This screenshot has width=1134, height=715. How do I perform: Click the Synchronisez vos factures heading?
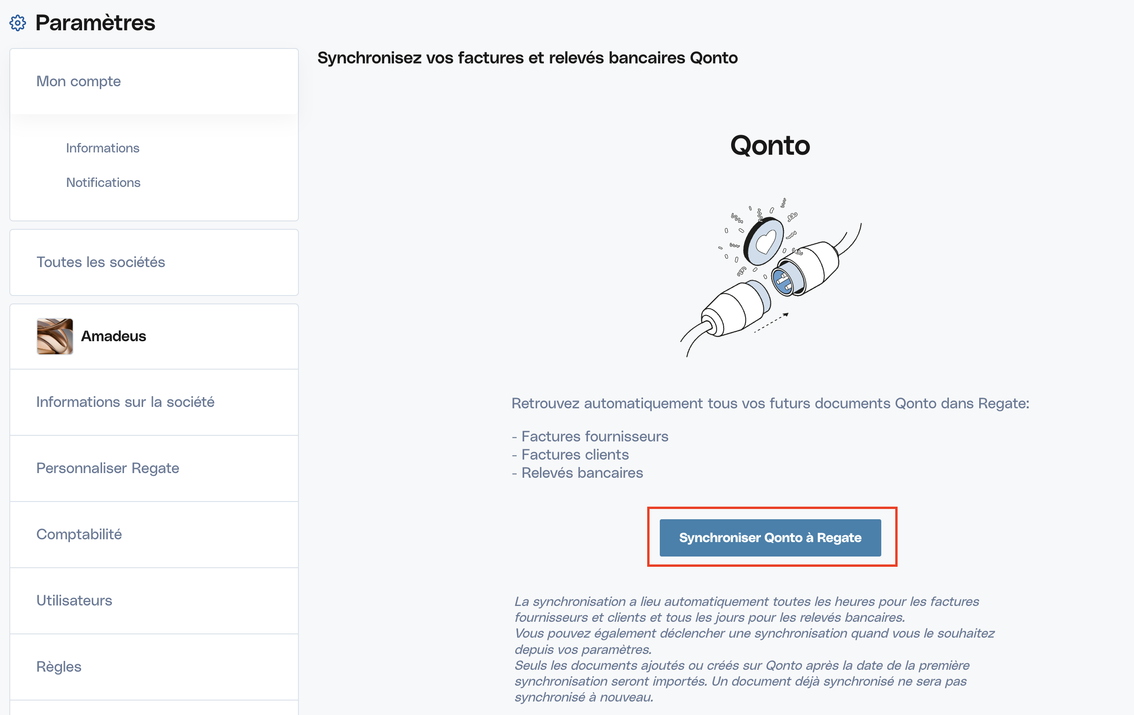pyautogui.click(x=527, y=58)
